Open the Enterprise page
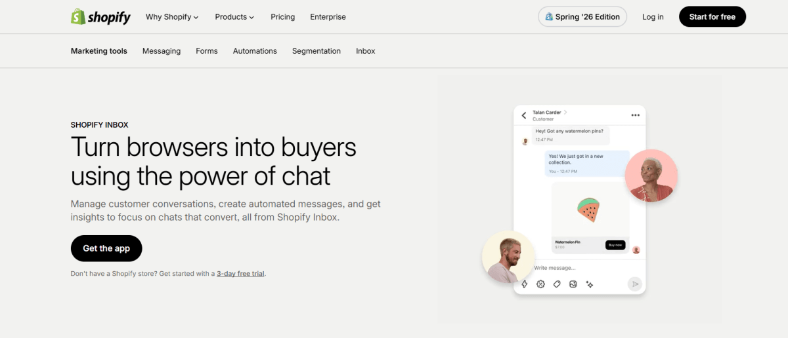Screen dimensions: 788x338 click(328, 17)
